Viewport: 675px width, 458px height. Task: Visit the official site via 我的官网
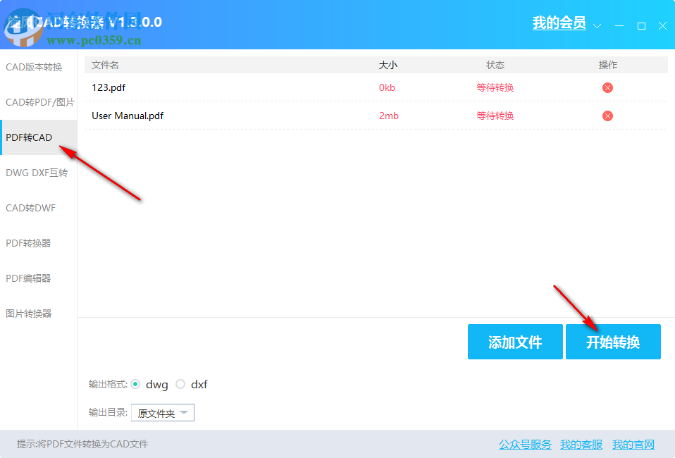click(x=633, y=444)
